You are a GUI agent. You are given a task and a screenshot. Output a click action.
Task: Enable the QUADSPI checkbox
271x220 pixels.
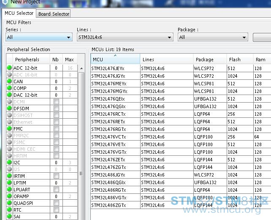coord(56,203)
